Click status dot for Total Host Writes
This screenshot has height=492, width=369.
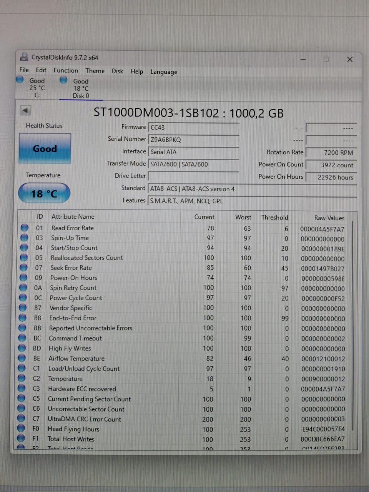21,438
